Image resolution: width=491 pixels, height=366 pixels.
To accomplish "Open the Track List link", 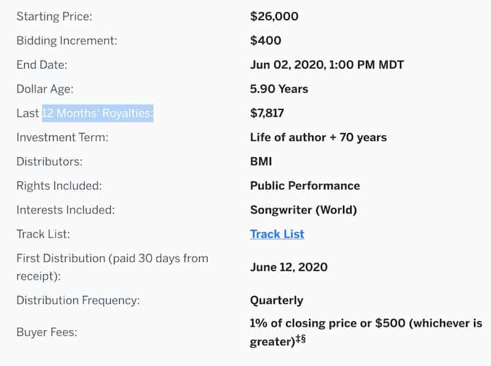I will [277, 234].
